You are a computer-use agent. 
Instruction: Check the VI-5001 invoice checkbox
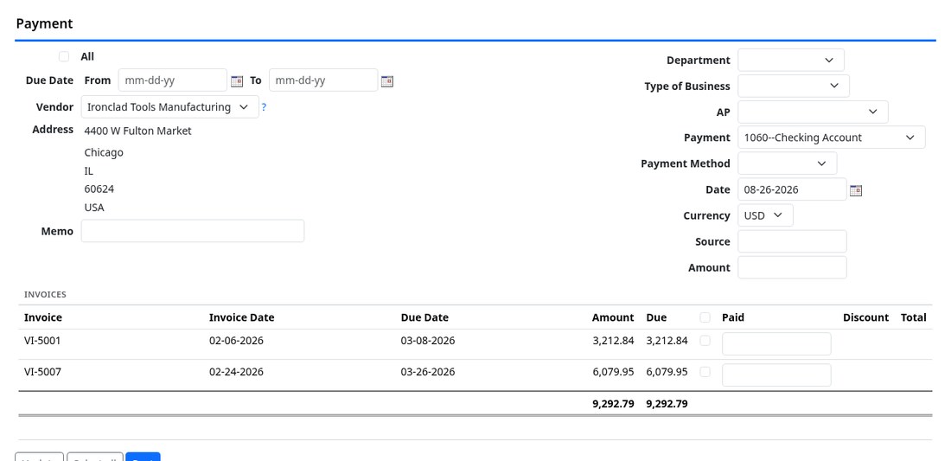705,341
